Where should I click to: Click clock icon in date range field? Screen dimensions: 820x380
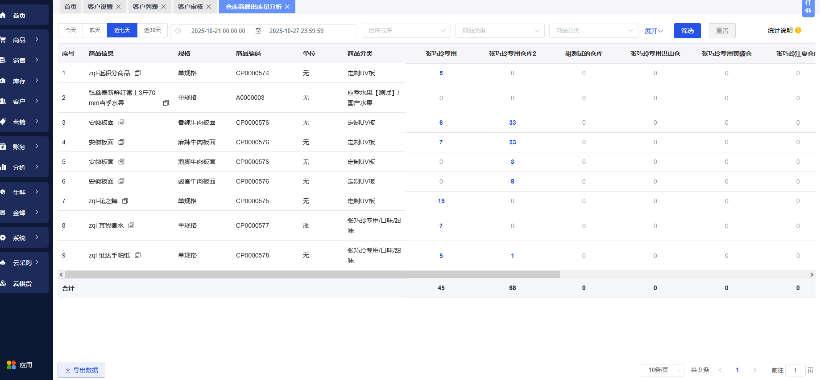[x=178, y=31]
